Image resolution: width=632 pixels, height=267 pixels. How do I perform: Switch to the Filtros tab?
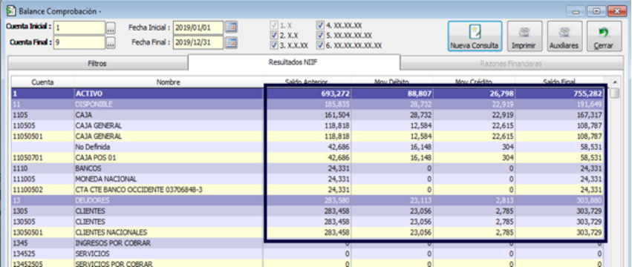tap(97, 64)
